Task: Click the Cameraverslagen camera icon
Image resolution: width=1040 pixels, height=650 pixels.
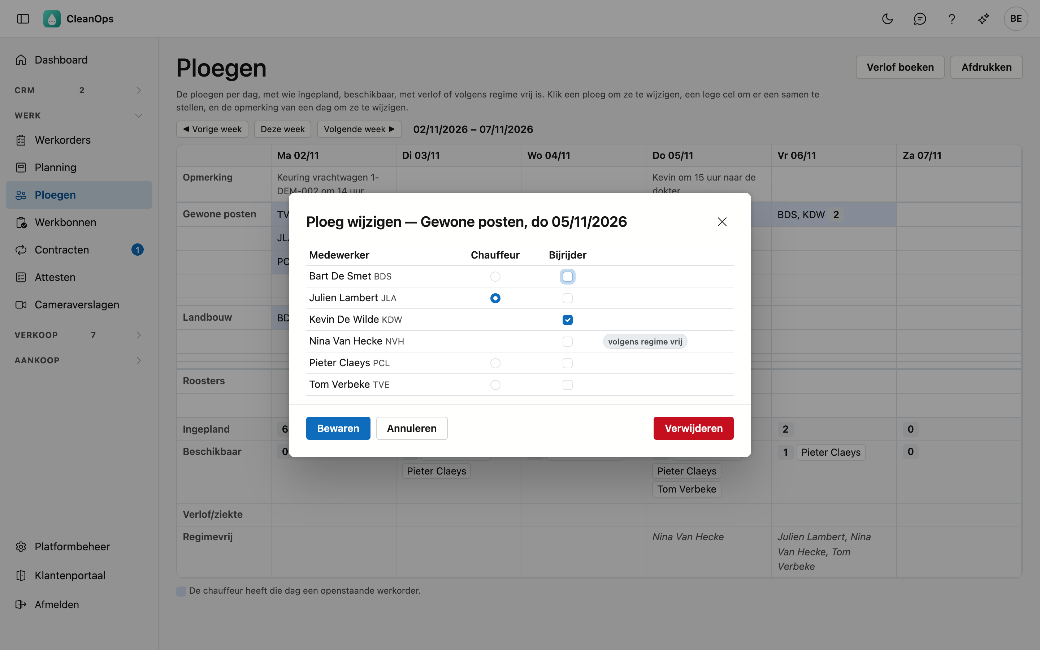Action: [x=21, y=305]
